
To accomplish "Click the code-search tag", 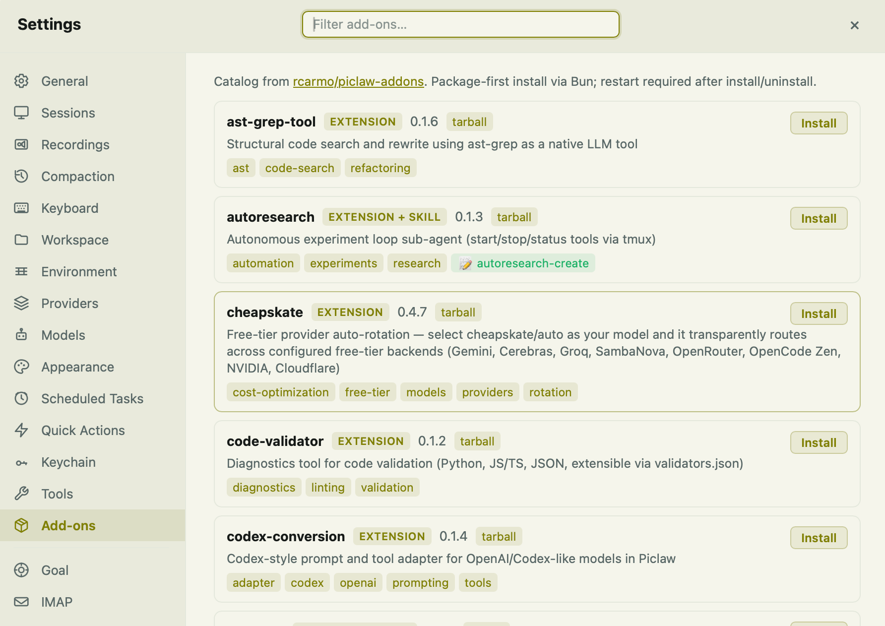I will (300, 168).
